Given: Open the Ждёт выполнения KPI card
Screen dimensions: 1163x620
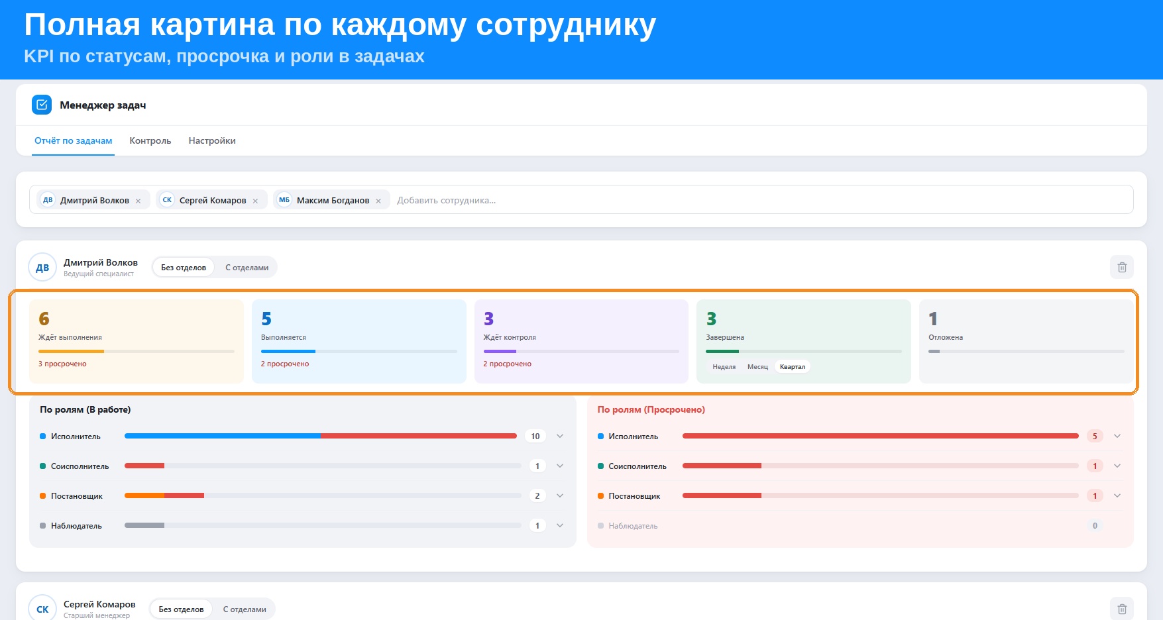Looking at the screenshot, I should pyautogui.click(x=137, y=341).
